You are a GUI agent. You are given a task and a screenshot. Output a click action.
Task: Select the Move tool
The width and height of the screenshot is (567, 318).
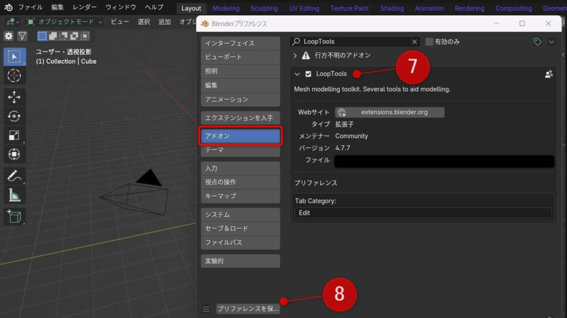pyautogui.click(x=14, y=96)
